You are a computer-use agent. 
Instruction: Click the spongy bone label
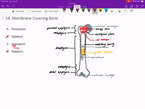(102, 29)
